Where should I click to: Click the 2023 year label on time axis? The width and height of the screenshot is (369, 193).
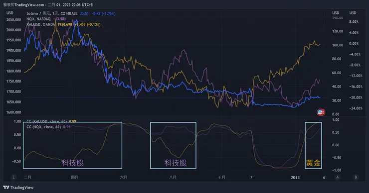[x=295, y=178]
